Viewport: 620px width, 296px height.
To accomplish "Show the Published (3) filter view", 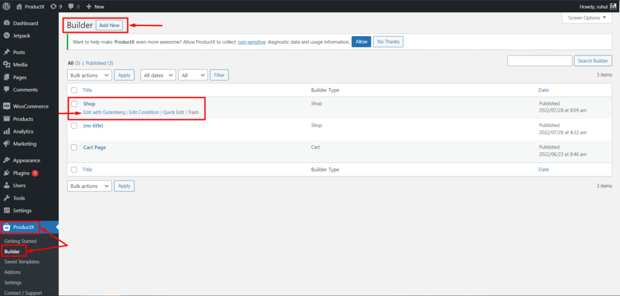I will (x=100, y=63).
